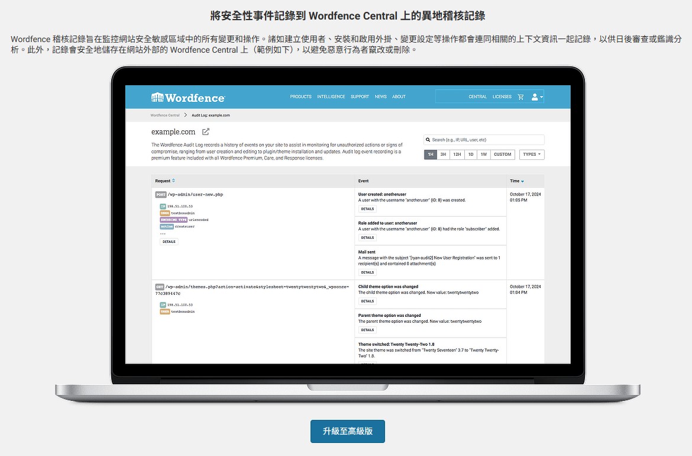Expand the TYPES dropdown filter
Screen dimensions: 692x456
[531, 155]
